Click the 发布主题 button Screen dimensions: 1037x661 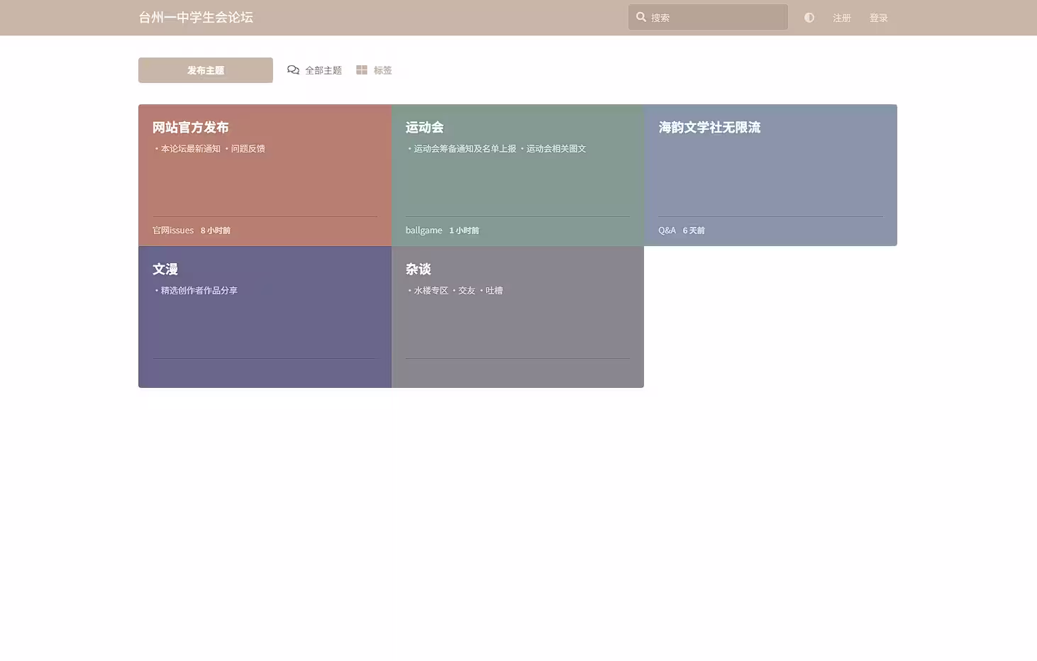pos(206,70)
